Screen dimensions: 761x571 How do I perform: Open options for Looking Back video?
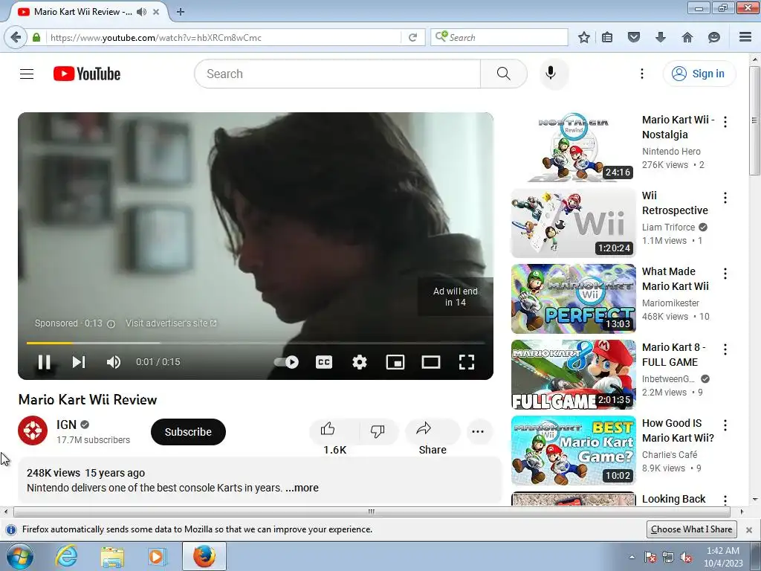(x=725, y=500)
